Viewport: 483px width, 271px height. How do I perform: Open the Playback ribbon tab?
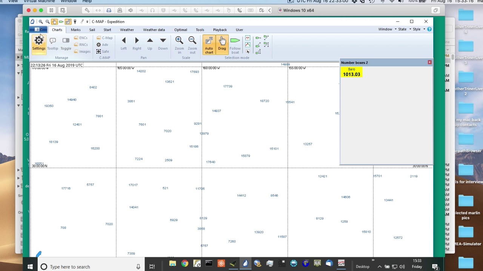(x=220, y=30)
